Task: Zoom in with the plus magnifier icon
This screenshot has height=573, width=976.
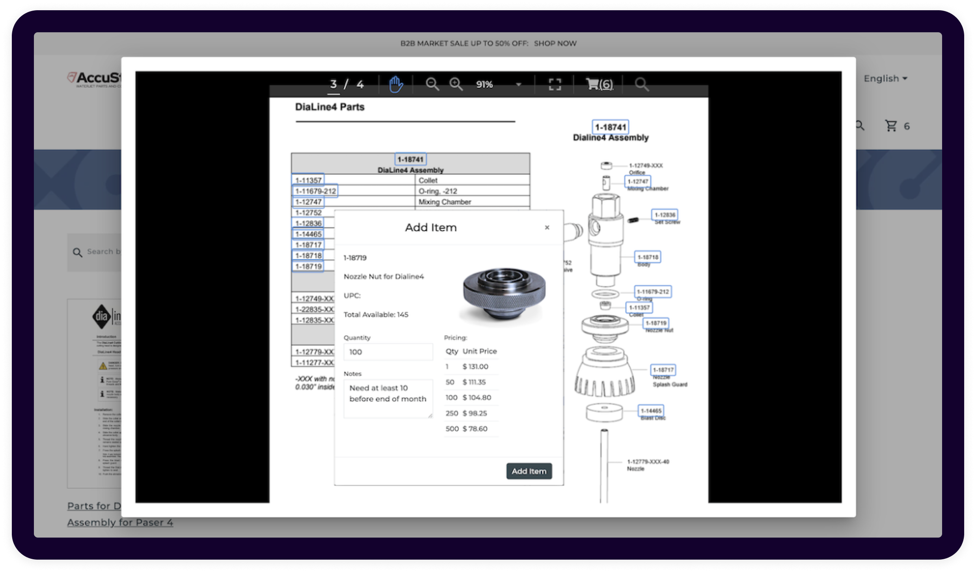Action: tap(456, 84)
